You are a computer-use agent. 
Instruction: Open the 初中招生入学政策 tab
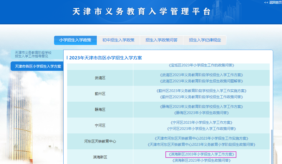pos(118,40)
